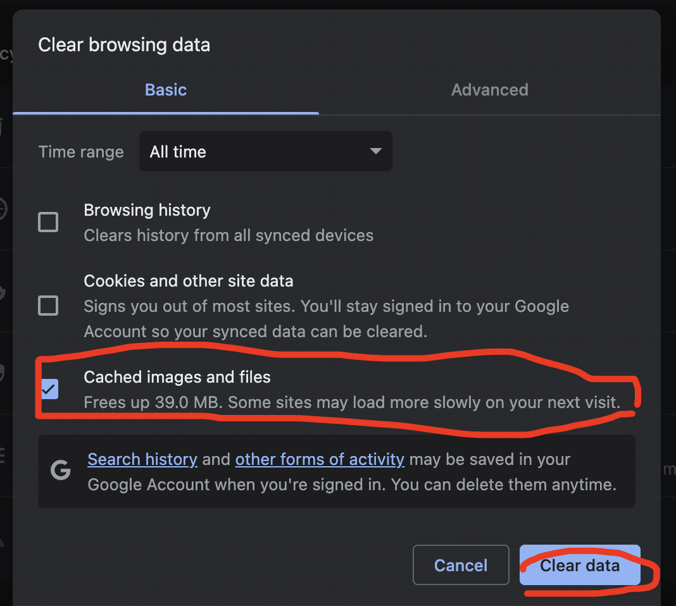Click the Google G logo icon
The image size is (676, 606).
point(60,470)
